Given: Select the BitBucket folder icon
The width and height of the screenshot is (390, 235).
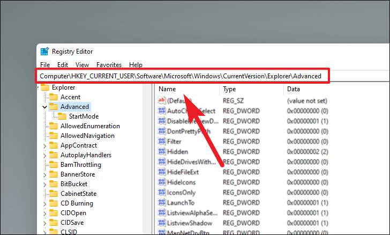Looking at the screenshot, I should (x=54, y=184).
